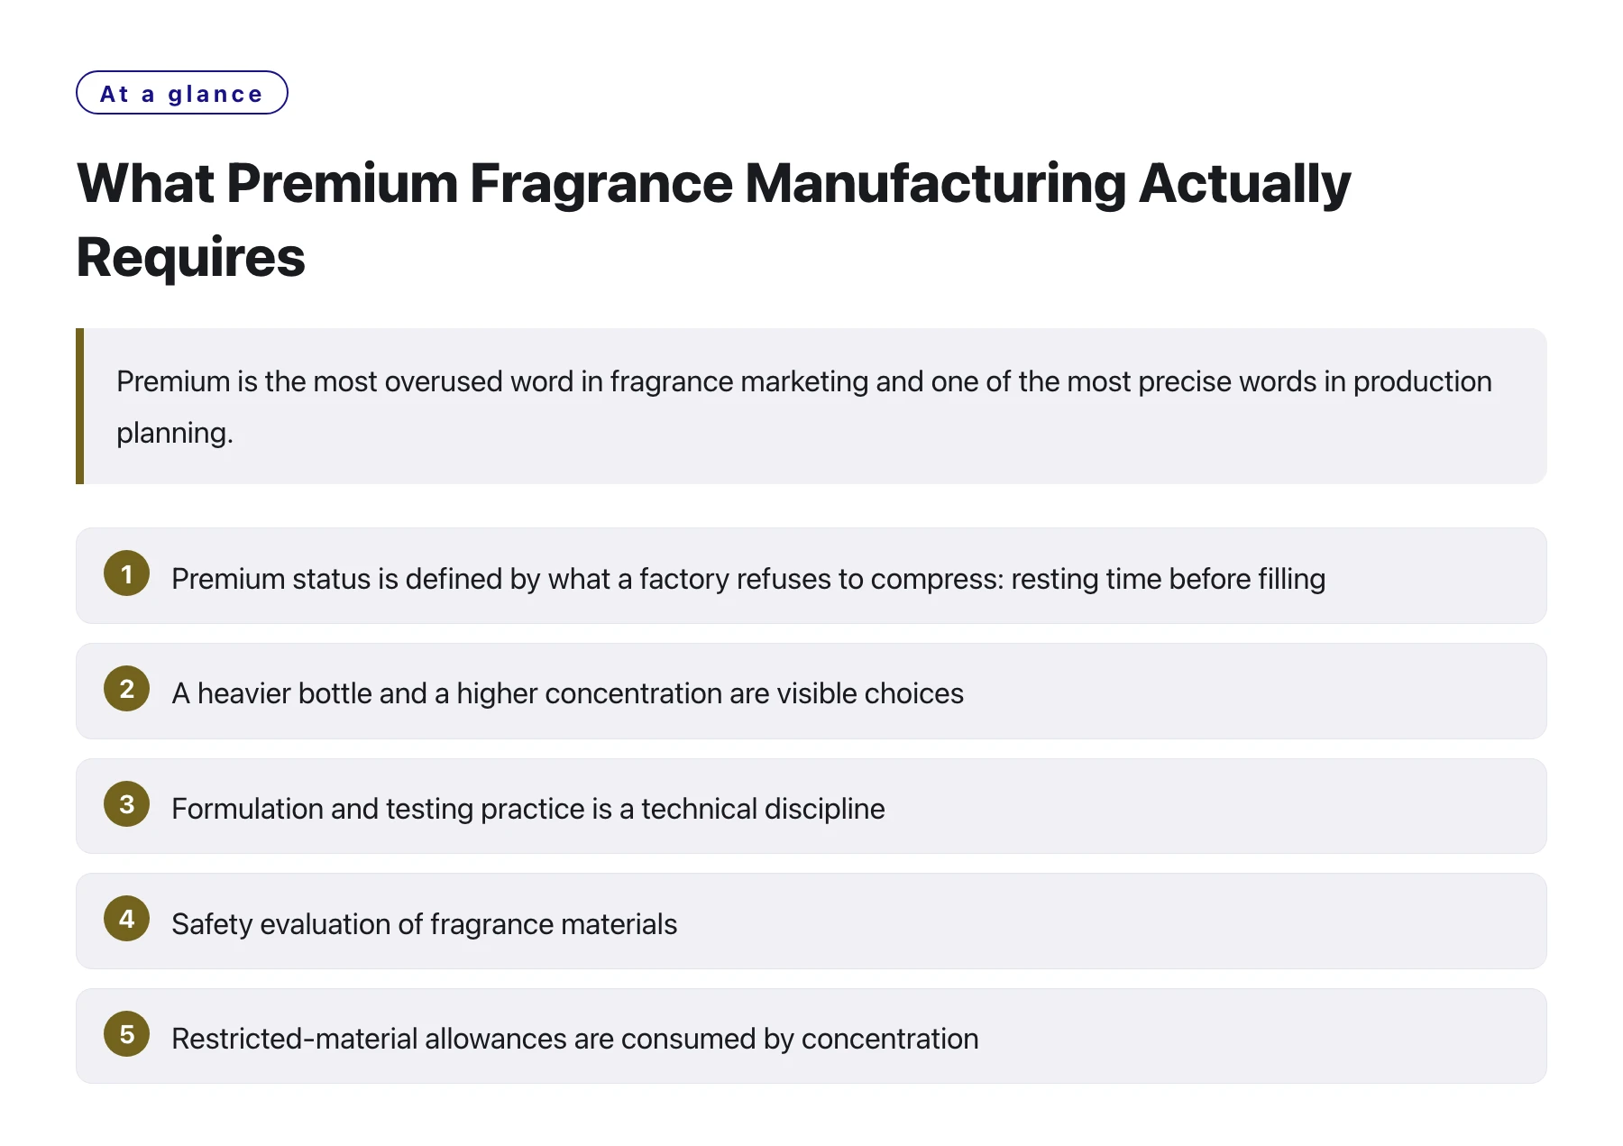Viewport: 1623px width, 1146px height.
Task: Select the number 3 badge icon
Action: pos(127,804)
